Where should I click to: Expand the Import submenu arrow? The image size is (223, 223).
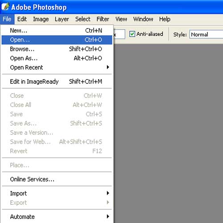pyautogui.click(x=108, y=193)
